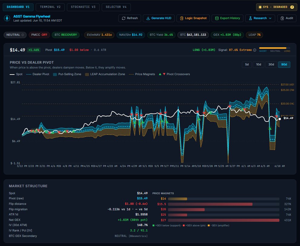Image resolution: width=300 pixels, height=246 pixels.
Task: Click the $25 price magnet bar
Action: (223, 215)
